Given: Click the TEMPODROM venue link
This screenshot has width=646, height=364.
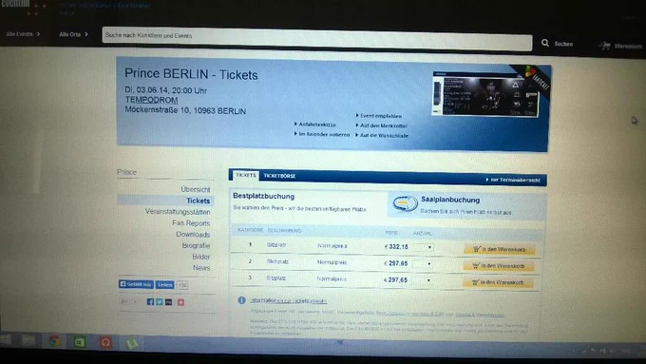Looking at the screenshot, I should 152,100.
